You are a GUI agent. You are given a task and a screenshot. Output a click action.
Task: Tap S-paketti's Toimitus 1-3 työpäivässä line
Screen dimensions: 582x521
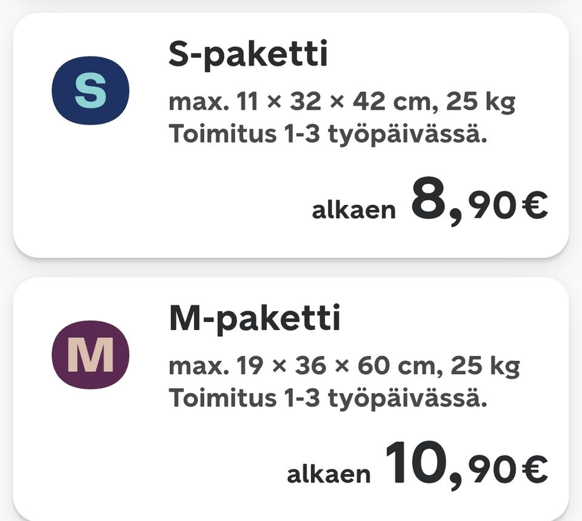(x=327, y=134)
